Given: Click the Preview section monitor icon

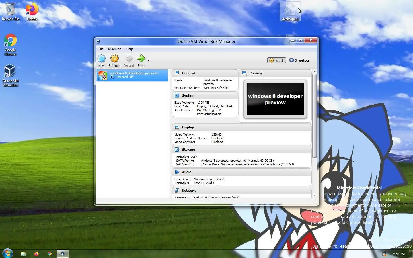Looking at the screenshot, I should point(244,73).
